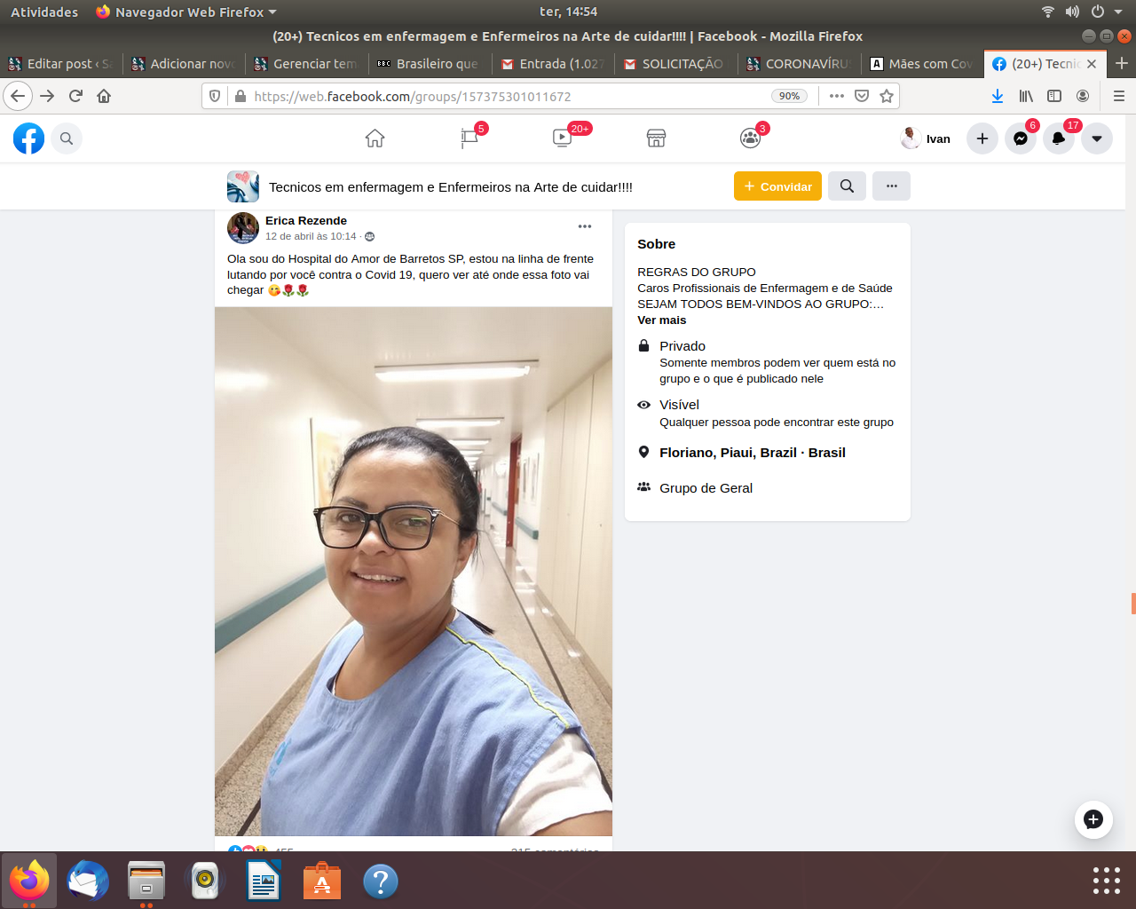1136x909 pixels.
Task: Switch to the Brasileiro que tab
Action: click(x=430, y=64)
